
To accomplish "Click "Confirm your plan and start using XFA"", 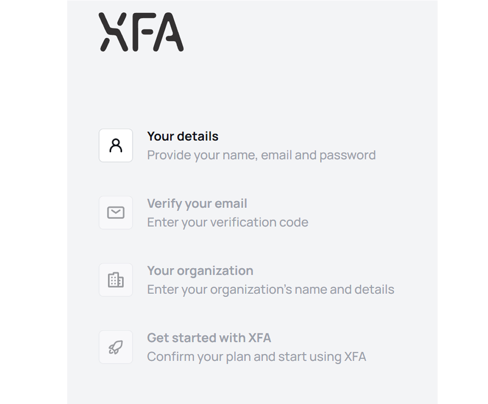I will click(257, 357).
